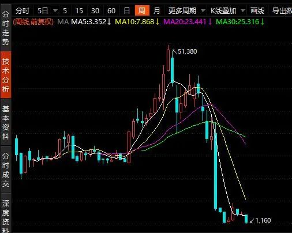Click the MA5:3.352 indicator label
292x233 pixels.
point(91,22)
